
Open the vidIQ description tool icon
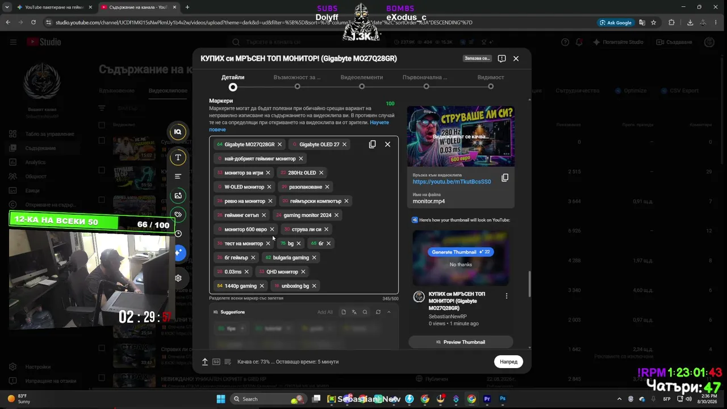point(178,177)
